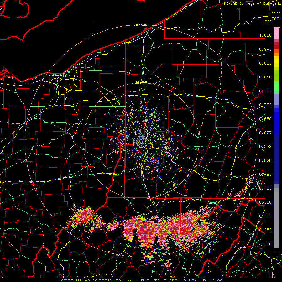
Task: Pick the gray lower segment of the color bar
Action: tap(277, 218)
